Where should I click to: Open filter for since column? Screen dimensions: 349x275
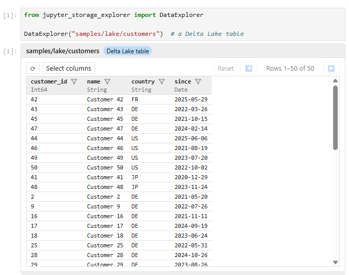(x=198, y=81)
